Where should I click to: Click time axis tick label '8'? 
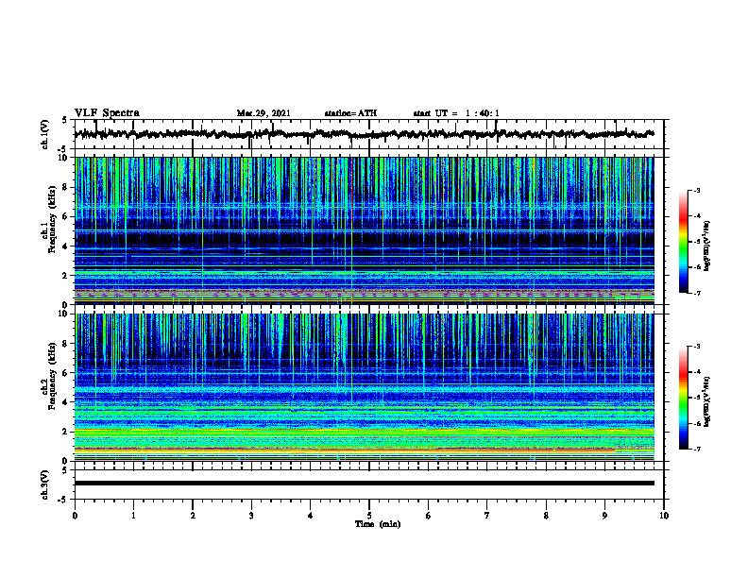click(x=546, y=516)
